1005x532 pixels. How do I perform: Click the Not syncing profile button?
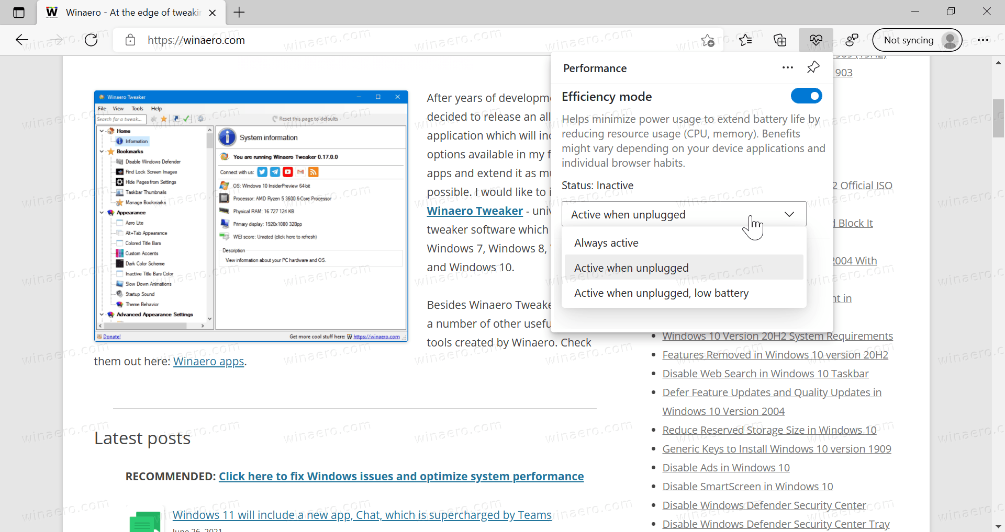[x=918, y=40]
